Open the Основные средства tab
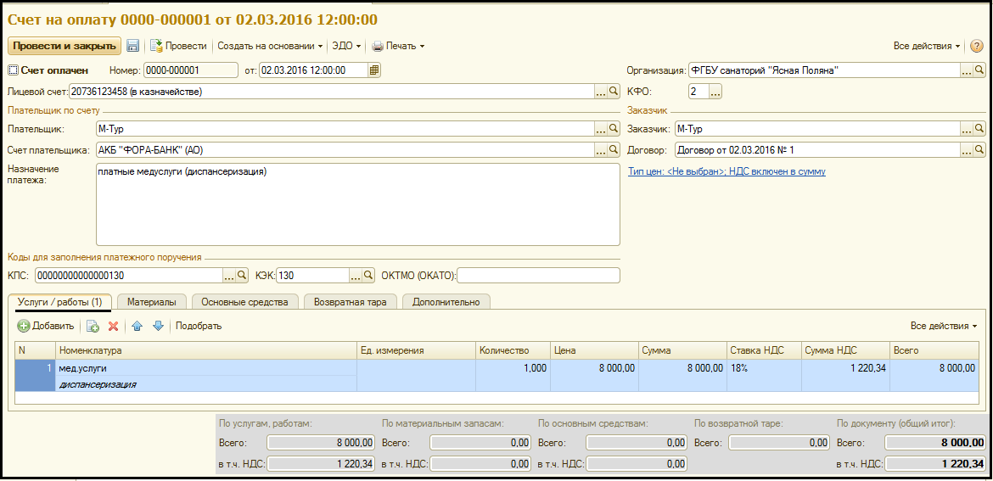Viewport: 993px width, 481px height. [245, 302]
